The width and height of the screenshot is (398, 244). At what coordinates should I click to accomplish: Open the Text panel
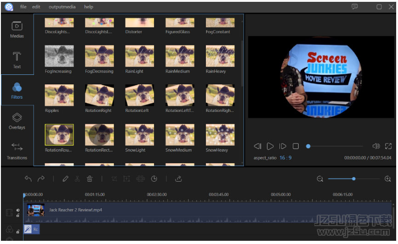pos(17,60)
